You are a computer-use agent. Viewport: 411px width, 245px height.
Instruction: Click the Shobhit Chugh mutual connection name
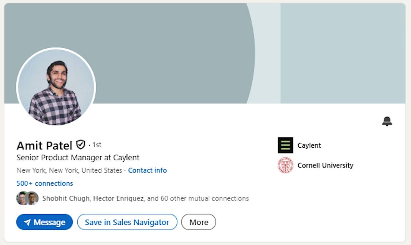click(65, 198)
